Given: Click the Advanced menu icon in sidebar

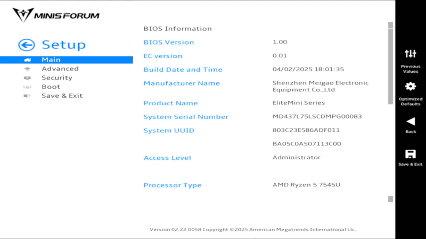Looking at the screenshot, I should [x=27, y=69].
